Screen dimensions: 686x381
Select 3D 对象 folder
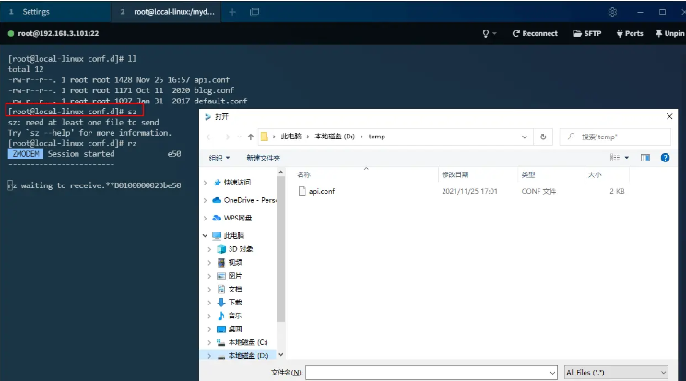click(240, 249)
